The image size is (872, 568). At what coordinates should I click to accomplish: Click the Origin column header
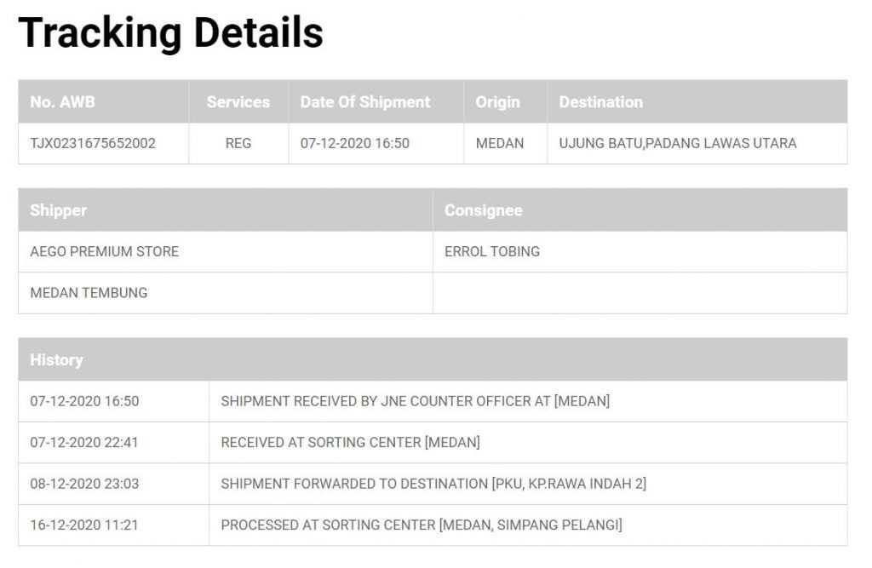(x=497, y=102)
